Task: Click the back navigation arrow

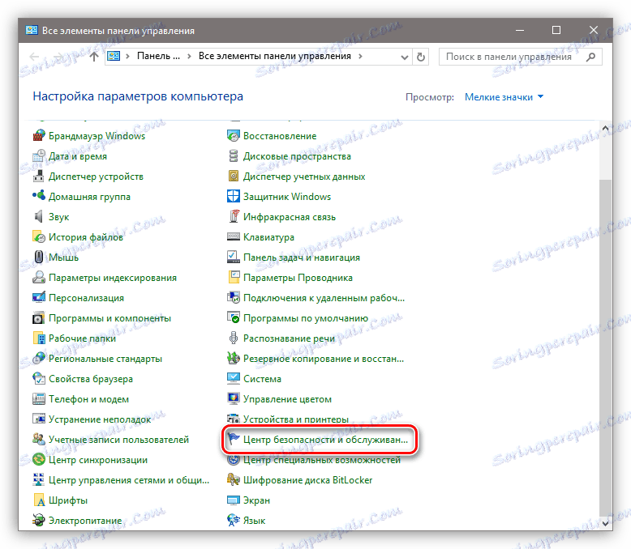Action: [35, 57]
